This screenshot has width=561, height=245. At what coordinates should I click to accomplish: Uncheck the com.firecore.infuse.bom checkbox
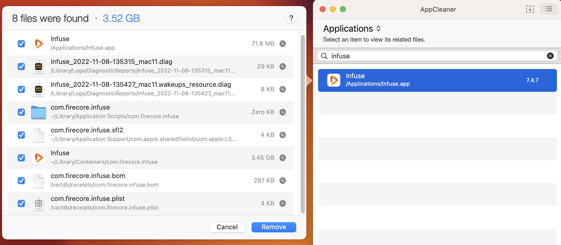pos(21,181)
